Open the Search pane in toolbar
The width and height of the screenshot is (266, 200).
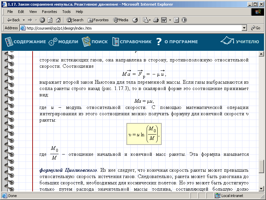point(75,20)
